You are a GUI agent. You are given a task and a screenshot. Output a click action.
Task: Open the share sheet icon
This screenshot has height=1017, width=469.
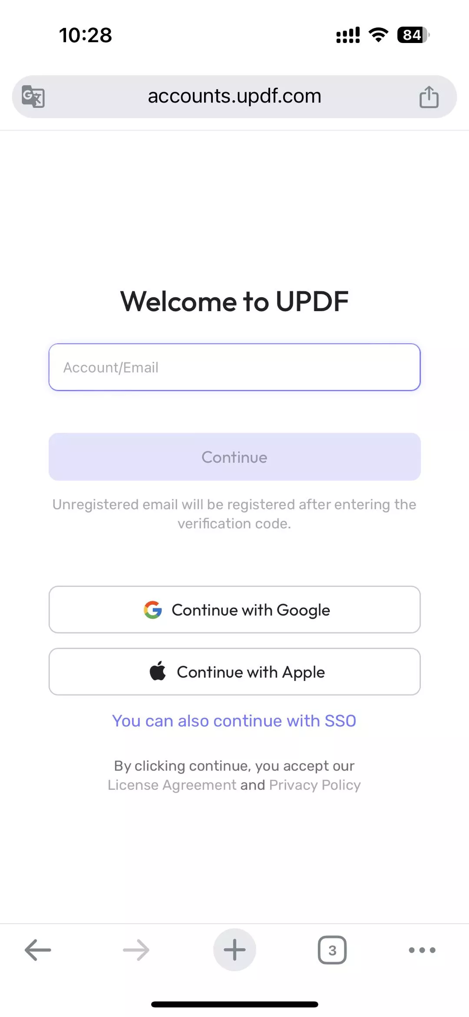pos(429,96)
